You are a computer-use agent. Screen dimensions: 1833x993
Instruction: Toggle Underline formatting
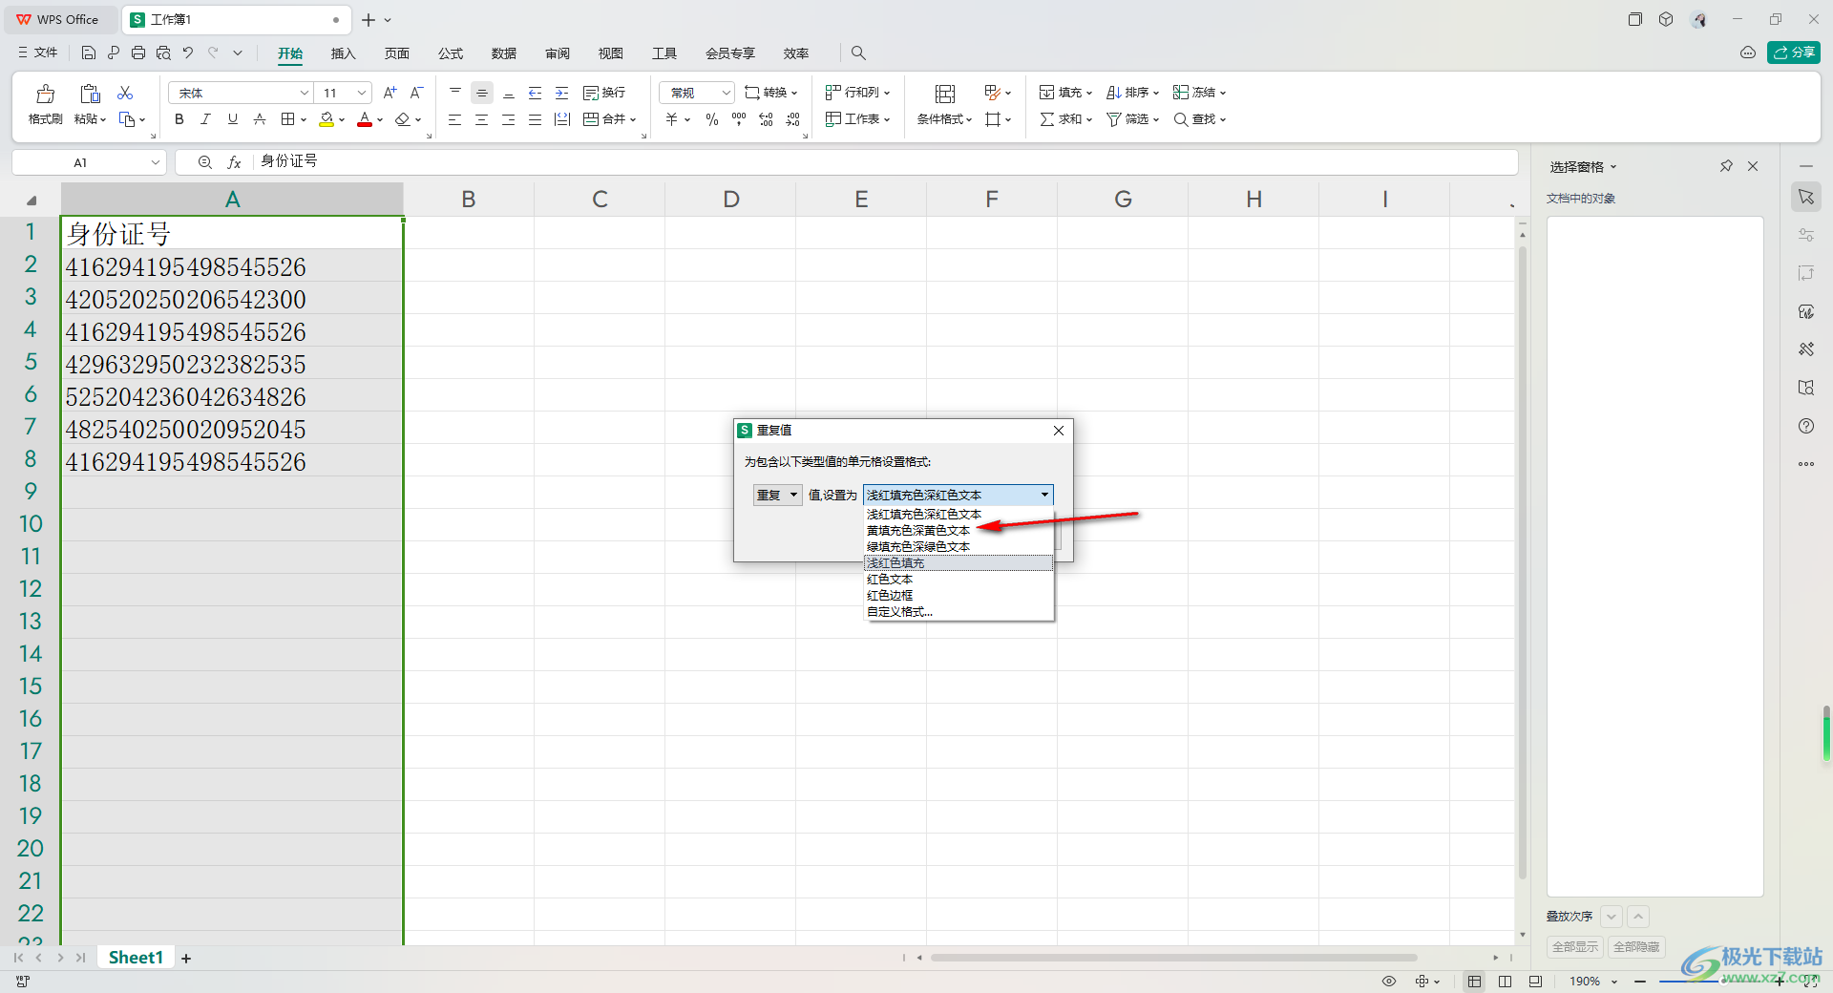pyautogui.click(x=233, y=119)
